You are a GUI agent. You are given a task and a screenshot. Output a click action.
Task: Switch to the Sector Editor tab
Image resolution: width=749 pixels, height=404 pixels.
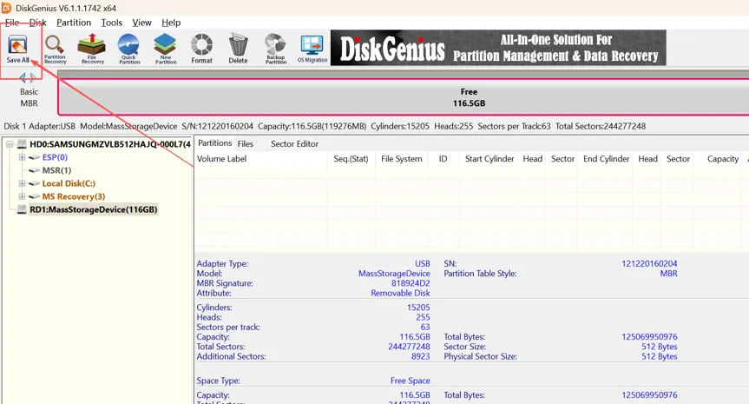coord(294,143)
